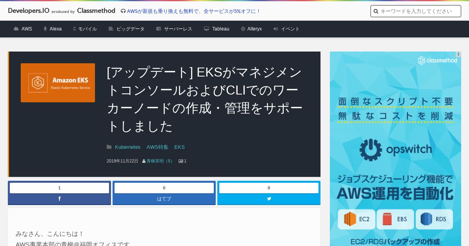The image size is (469, 246).
Task: Click the phone icon next to モバイル
Action: [74, 29]
